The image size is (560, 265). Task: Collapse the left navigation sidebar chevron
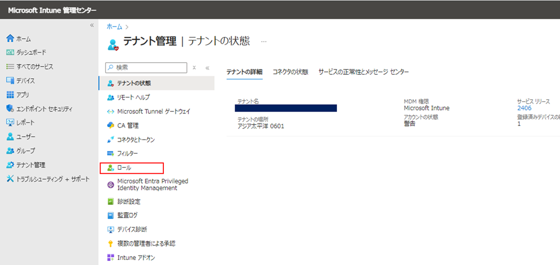click(92, 25)
